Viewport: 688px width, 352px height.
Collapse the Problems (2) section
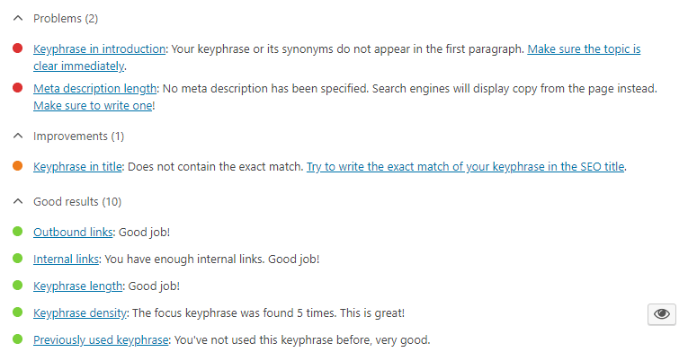[56, 19]
